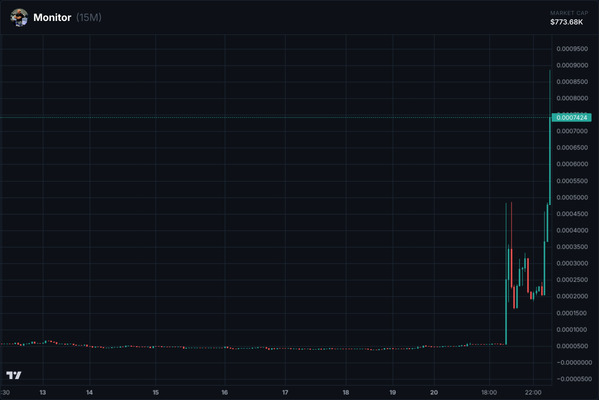The width and height of the screenshot is (599, 400).
Task: Expand the date axis at label 18
Action: [345, 393]
